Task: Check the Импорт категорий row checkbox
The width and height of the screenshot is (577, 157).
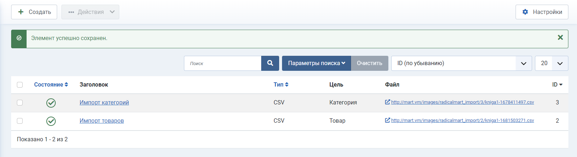Action: click(x=20, y=103)
